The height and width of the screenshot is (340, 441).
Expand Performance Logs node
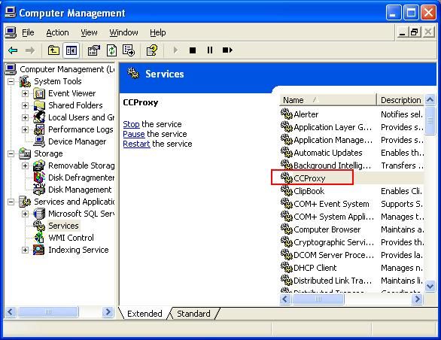[x=25, y=129]
